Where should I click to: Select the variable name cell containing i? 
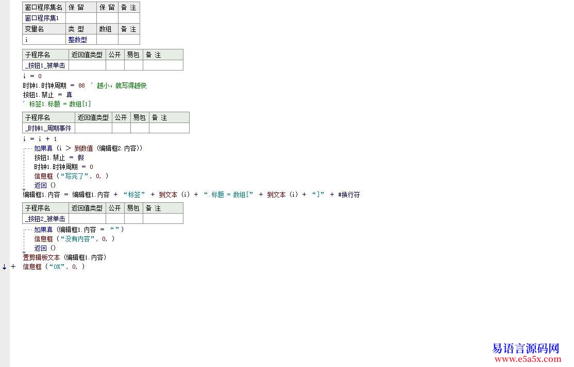pos(44,40)
